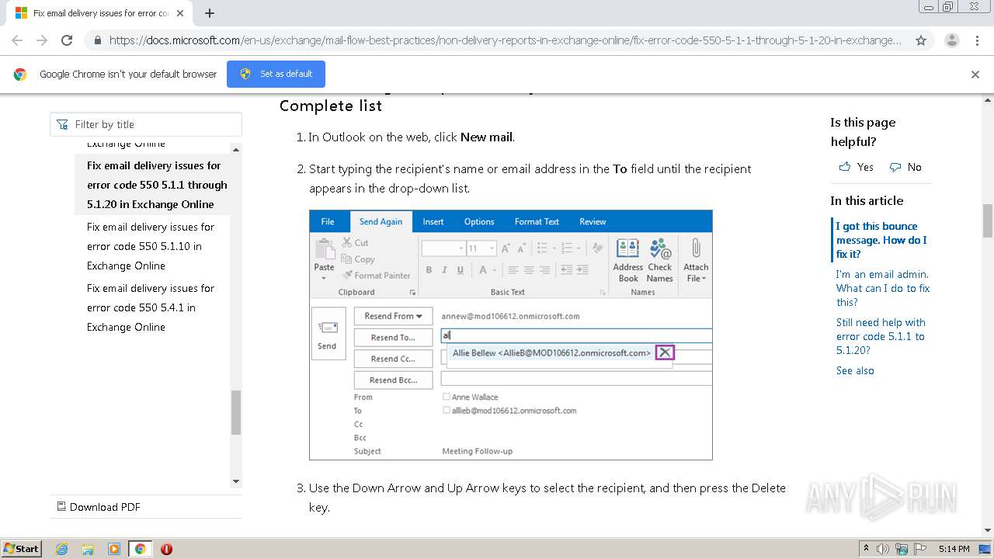
Task: Open the volume control in the tray
Action: pos(883,549)
